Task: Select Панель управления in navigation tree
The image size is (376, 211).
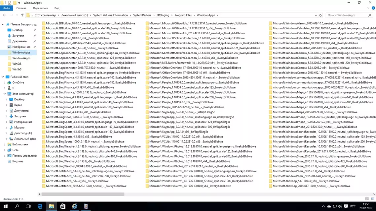Action: coord(24,156)
